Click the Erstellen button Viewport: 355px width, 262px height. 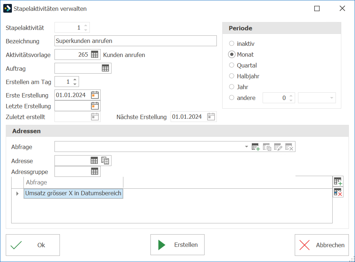click(x=177, y=245)
